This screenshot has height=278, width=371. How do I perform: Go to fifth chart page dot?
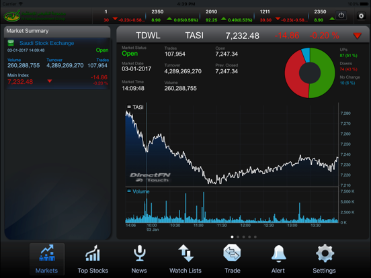pos(255,237)
